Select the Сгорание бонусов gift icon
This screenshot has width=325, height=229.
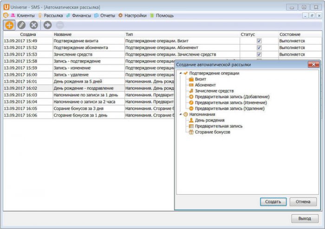tap(191, 132)
